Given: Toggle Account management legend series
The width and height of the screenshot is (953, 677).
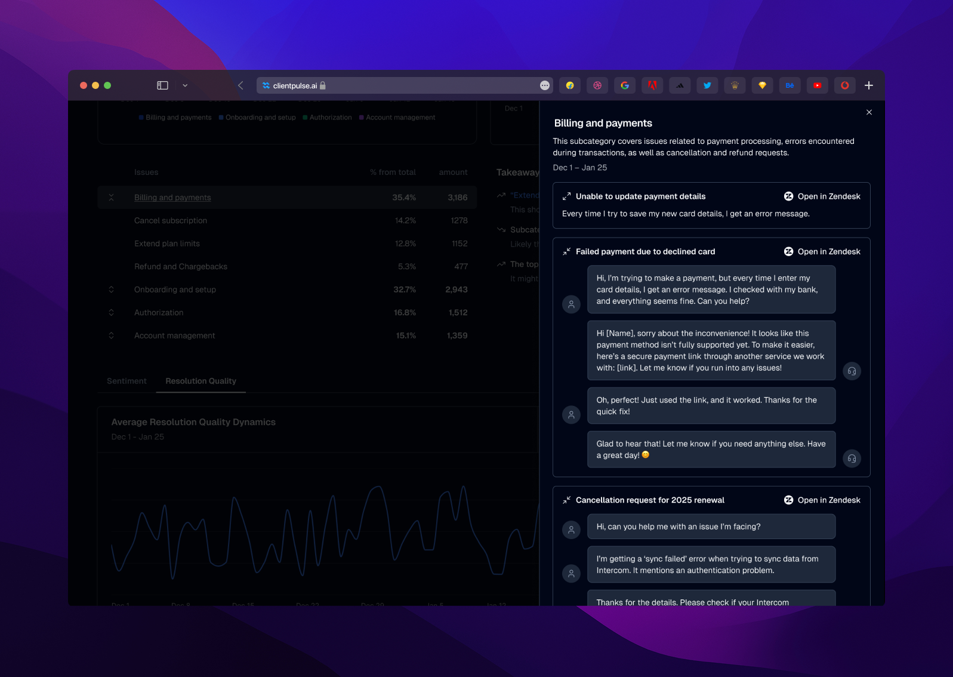Looking at the screenshot, I should (x=397, y=118).
